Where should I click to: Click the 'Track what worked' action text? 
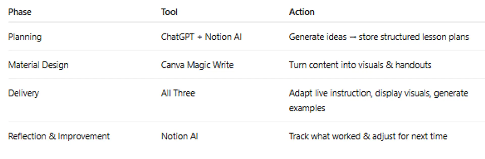click(325, 136)
